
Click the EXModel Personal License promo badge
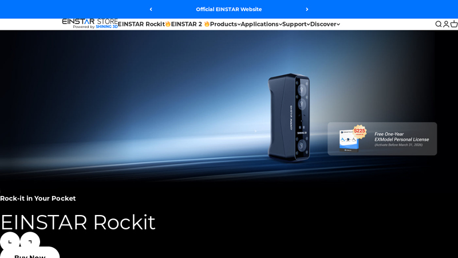click(x=382, y=139)
